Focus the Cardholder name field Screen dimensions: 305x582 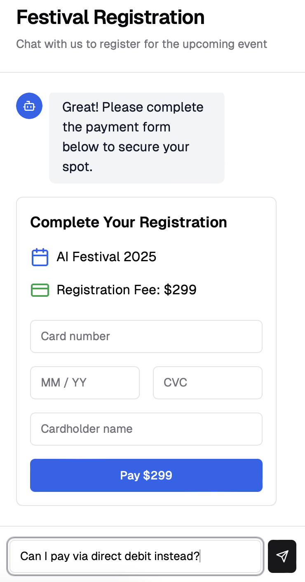(x=146, y=429)
